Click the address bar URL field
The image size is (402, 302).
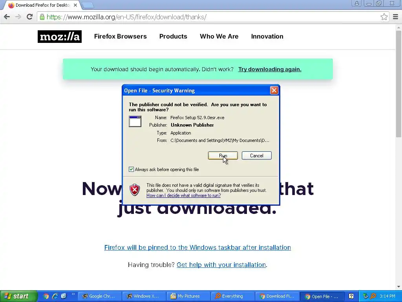pyautogui.click(x=213, y=17)
